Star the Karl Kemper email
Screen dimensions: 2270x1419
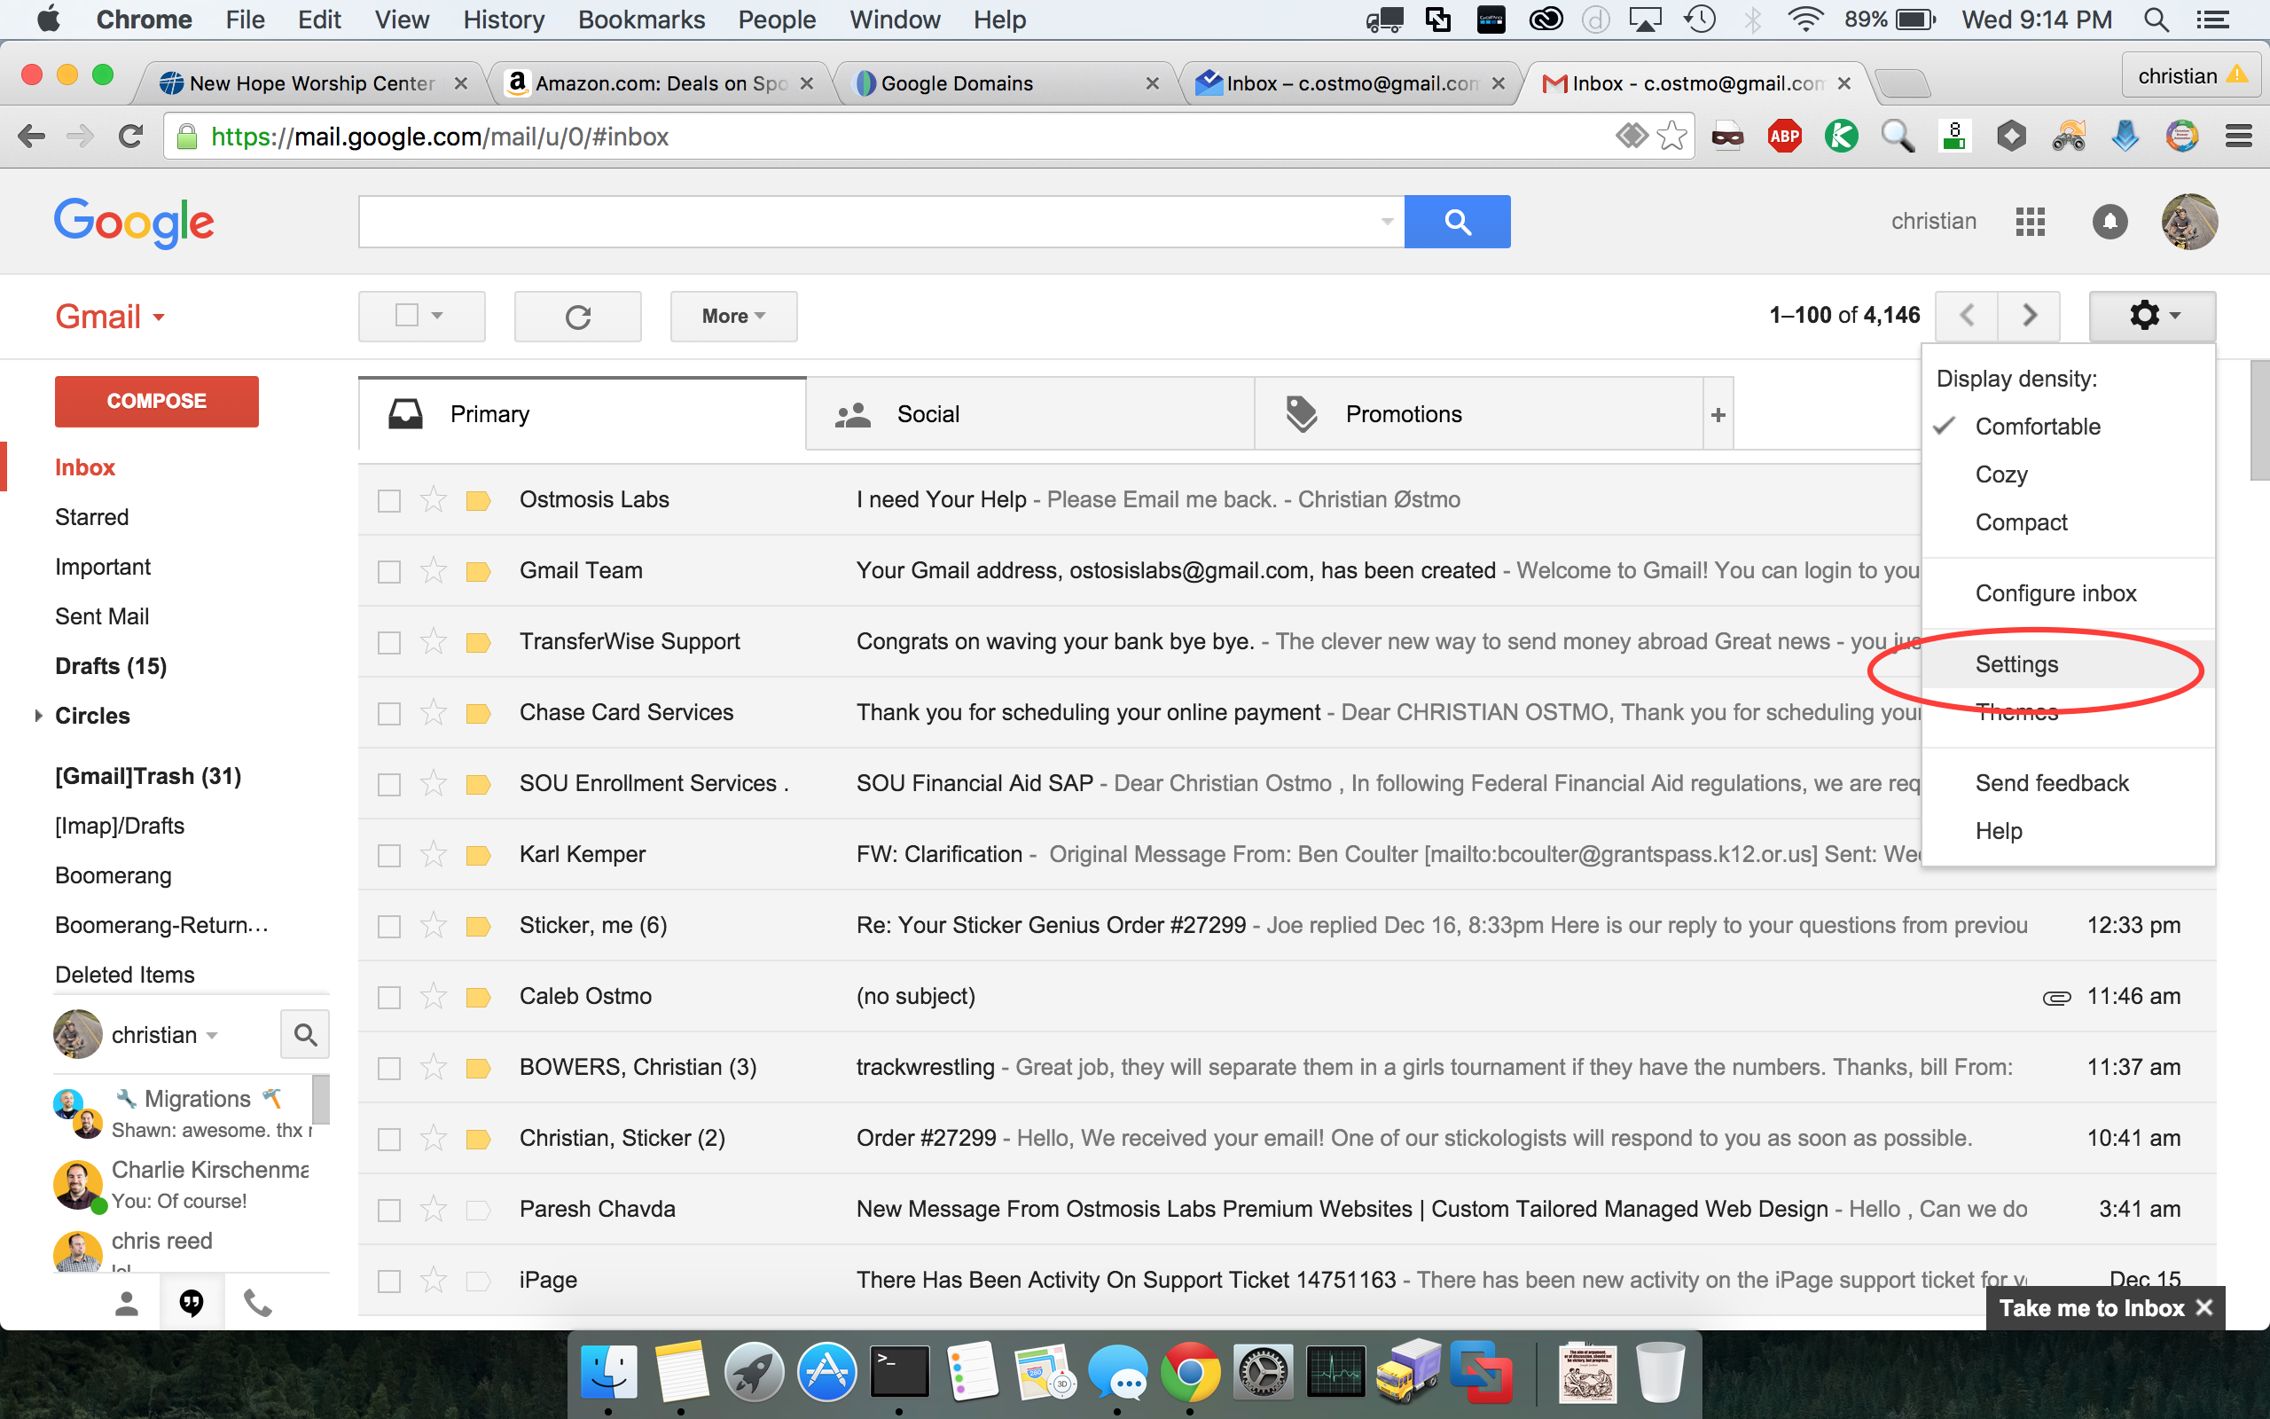pos(430,851)
